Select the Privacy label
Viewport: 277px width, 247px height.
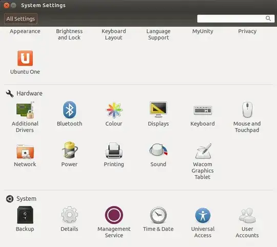tap(247, 31)
